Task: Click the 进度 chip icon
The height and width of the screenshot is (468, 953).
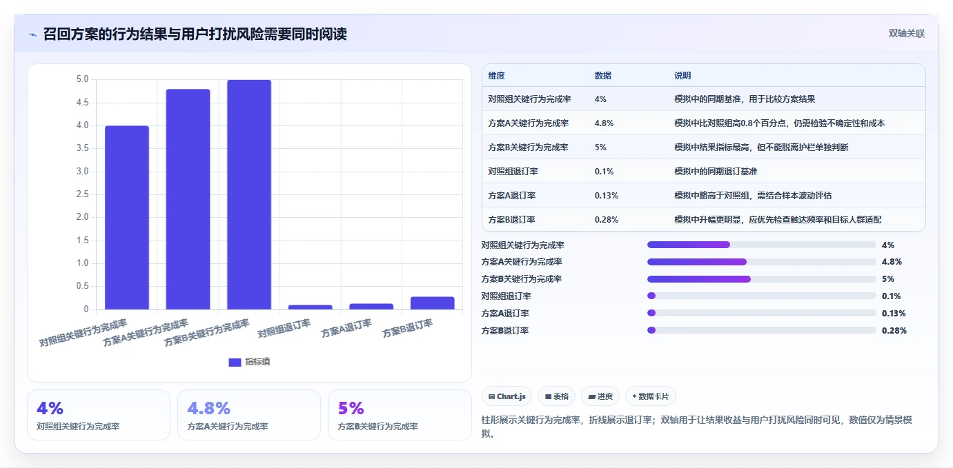Action: pos(592,396)
